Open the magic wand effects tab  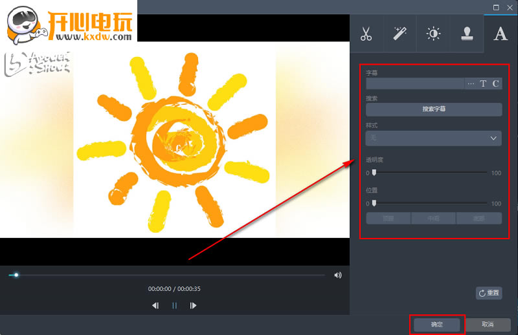(x=400, y=34)
